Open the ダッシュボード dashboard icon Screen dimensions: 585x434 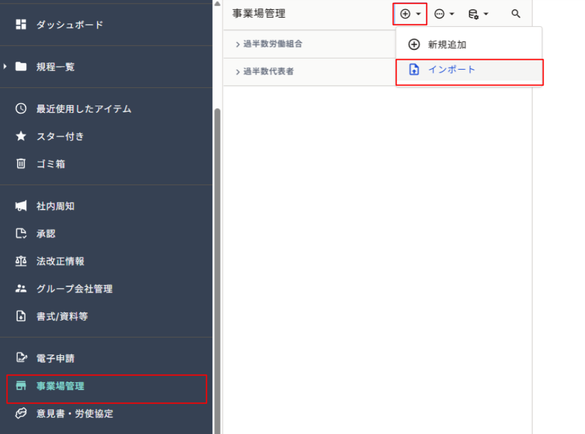(21, 24)
